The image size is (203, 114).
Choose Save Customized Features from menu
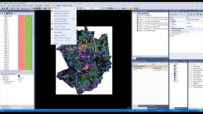pos(61,16)
